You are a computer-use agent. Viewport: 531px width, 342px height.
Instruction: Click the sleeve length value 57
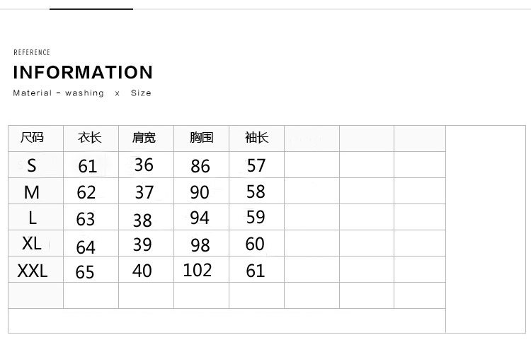[x=256, y=165]
